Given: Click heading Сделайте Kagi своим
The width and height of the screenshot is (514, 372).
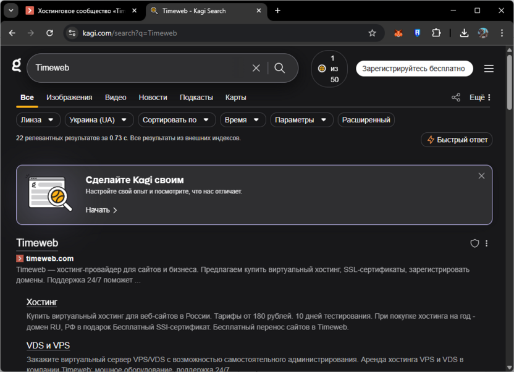Looking at the screenshot, I should pyautogui.click(x=135, y=180).
